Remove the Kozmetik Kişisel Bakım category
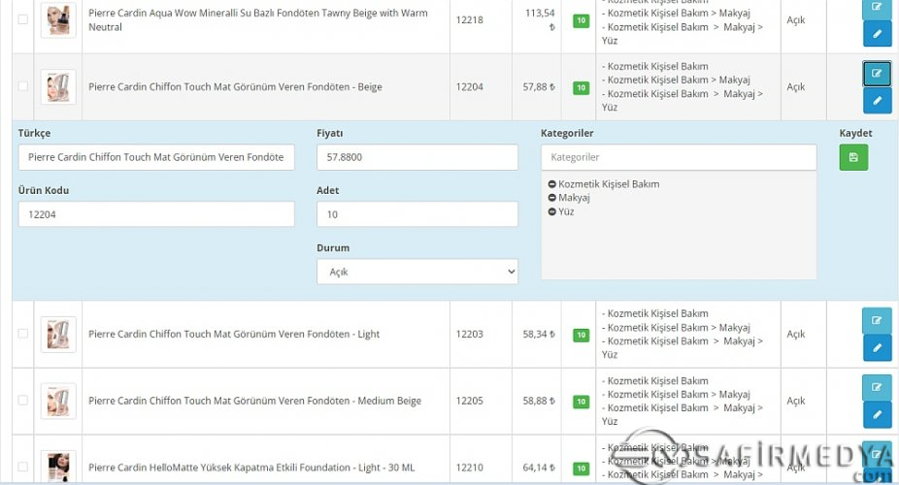This screenshot has width=899, height=485. (x=552, y=184)
